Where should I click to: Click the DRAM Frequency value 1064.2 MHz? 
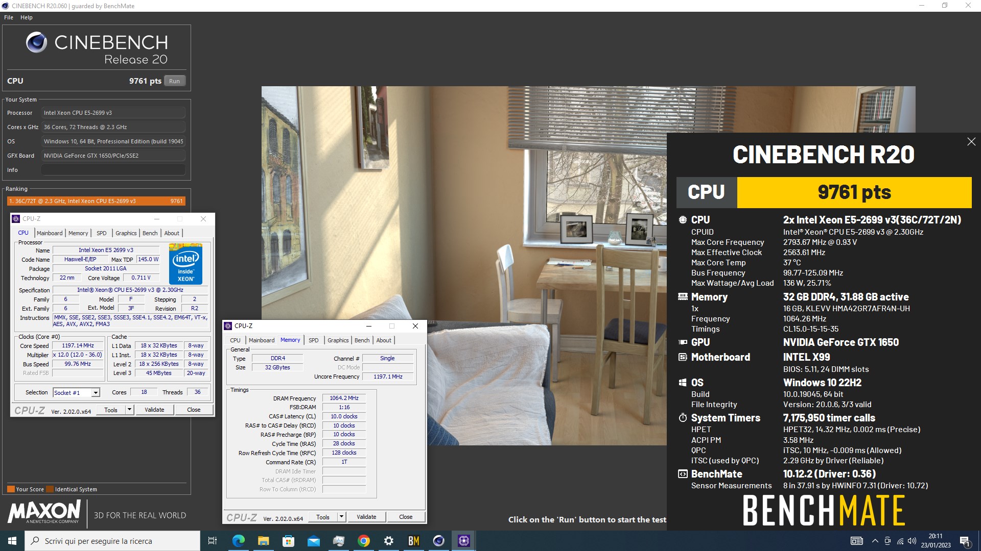pos(344,398)
